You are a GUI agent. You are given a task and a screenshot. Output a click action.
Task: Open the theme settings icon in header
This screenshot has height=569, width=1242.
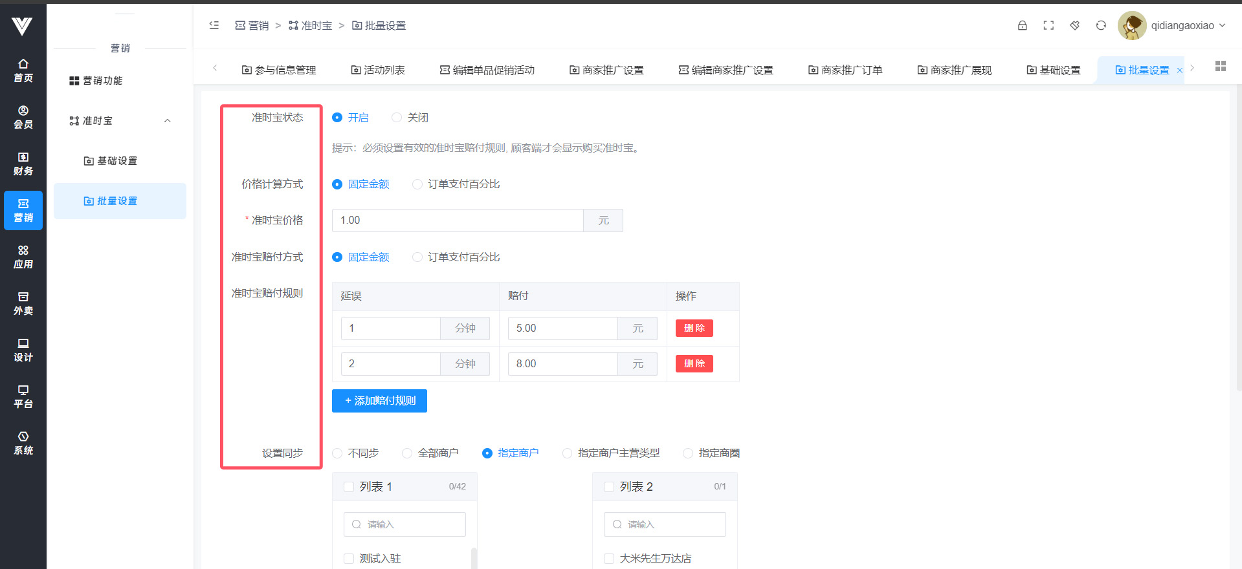pyautogui.click(x=1074, y=25)
